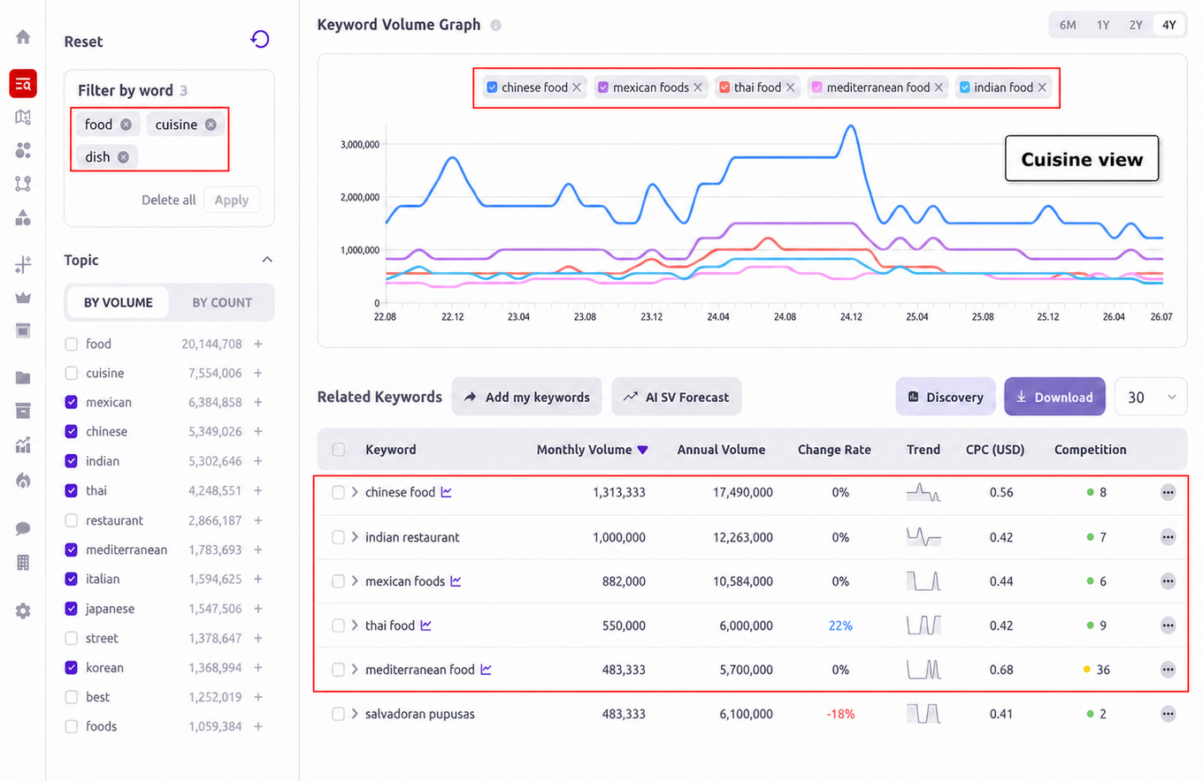
Task: Click the info icon beside Keyword Volume Graph
Action: [x=496, y=26]
